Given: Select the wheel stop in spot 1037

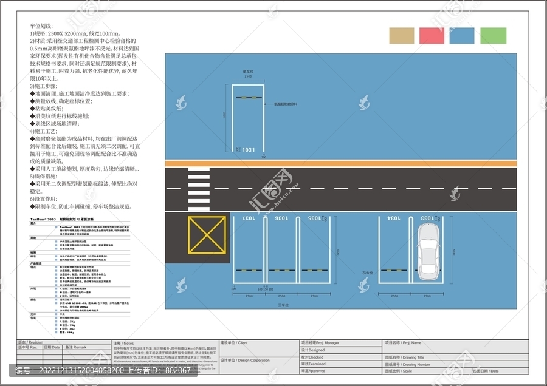Looking at the screenshot, I should coord(249,270).
